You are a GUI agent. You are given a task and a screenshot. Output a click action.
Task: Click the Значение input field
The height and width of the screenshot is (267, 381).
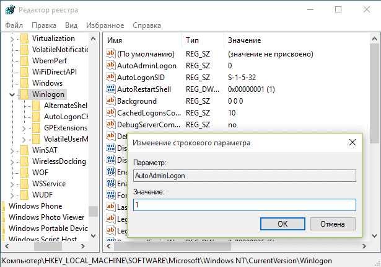[x=245, y=205]
